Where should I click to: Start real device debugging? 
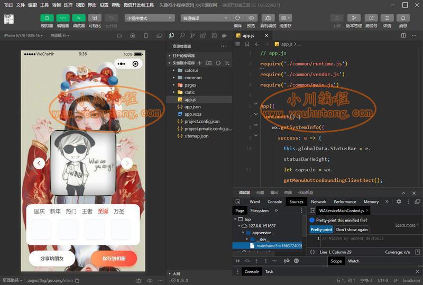point(268,18)
